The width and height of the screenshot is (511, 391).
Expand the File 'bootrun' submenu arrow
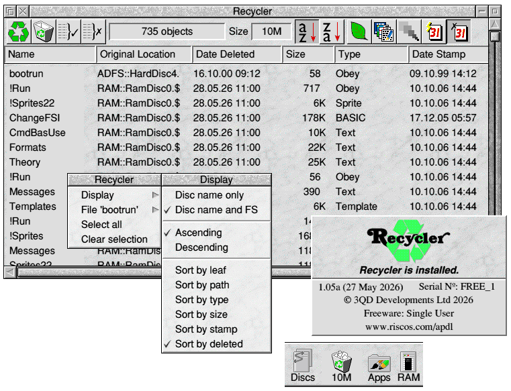pyautogui.click(x=156, y=210)
